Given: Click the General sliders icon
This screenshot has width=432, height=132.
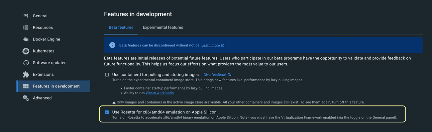Looking at the screenshot, I should point(26,16).
